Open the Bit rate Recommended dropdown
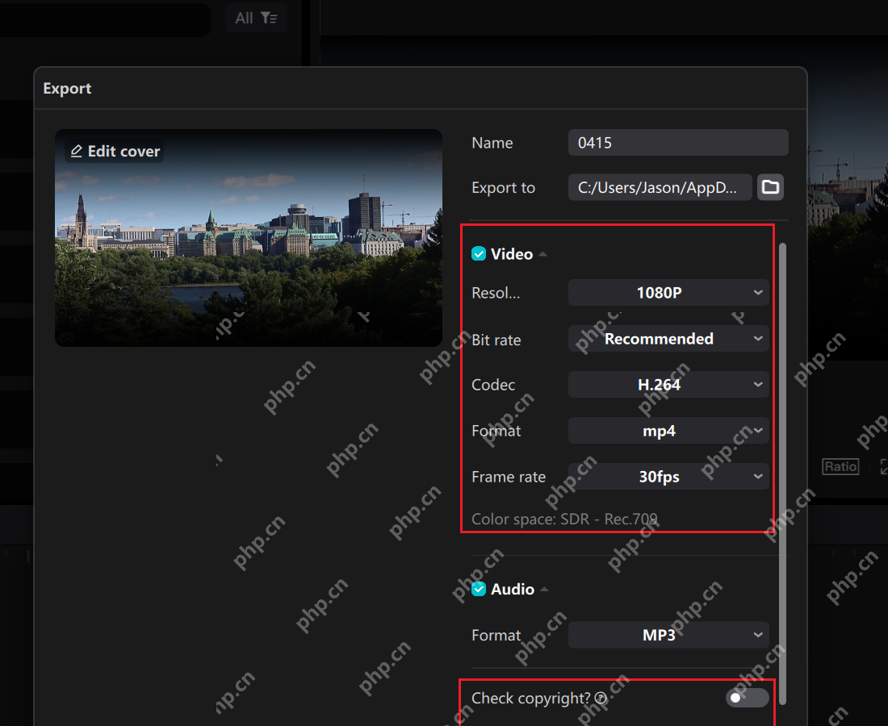The width and height of the screenshot is (888, 726). click(x=668, y=338)
